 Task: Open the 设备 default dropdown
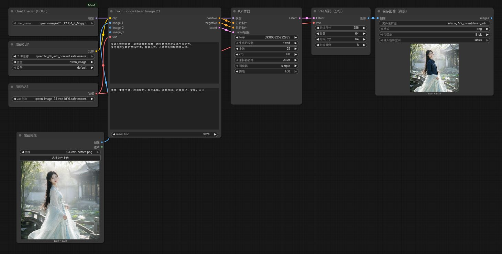tap(53, 68)
